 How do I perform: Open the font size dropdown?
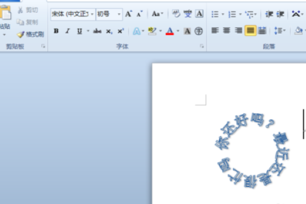click(119, 14)
